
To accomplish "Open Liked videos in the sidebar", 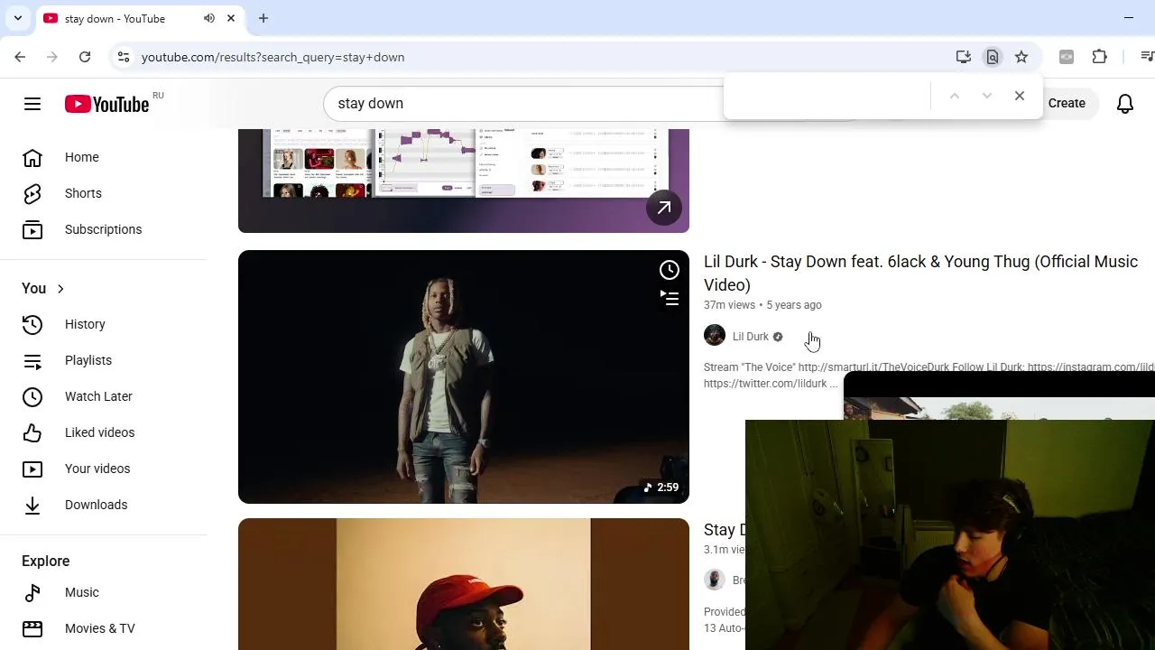I will [99, 432].
